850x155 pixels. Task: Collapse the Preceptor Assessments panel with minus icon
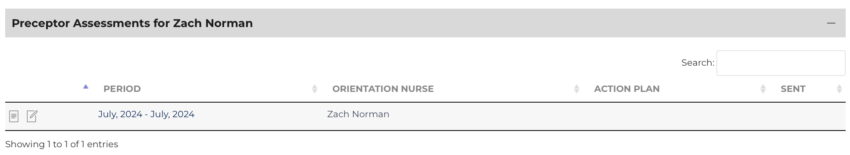click(x=831, y=23)
